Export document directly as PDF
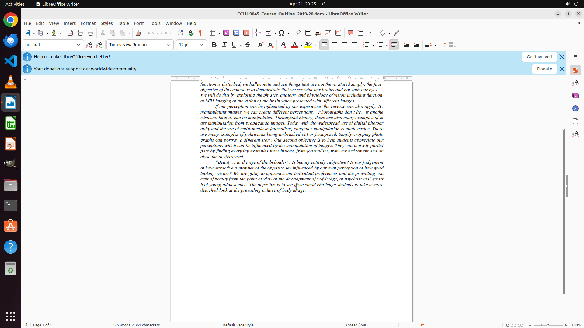The width and height of the screenshot is (584, 328). point(70,33)
